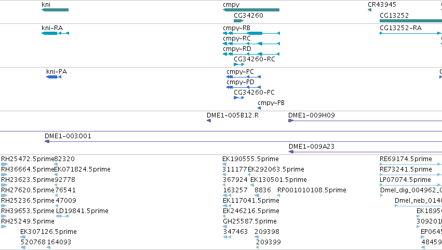Select the cmpy-RB transcript feature
442x250 pixels.
(251, 33)
